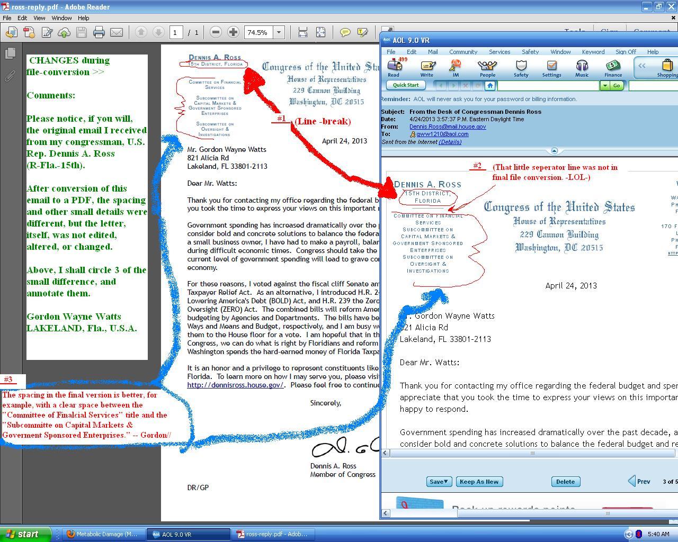Open the AOL Mail menu
This screenshot has height=542, width=678.
(x=433, y=52)
